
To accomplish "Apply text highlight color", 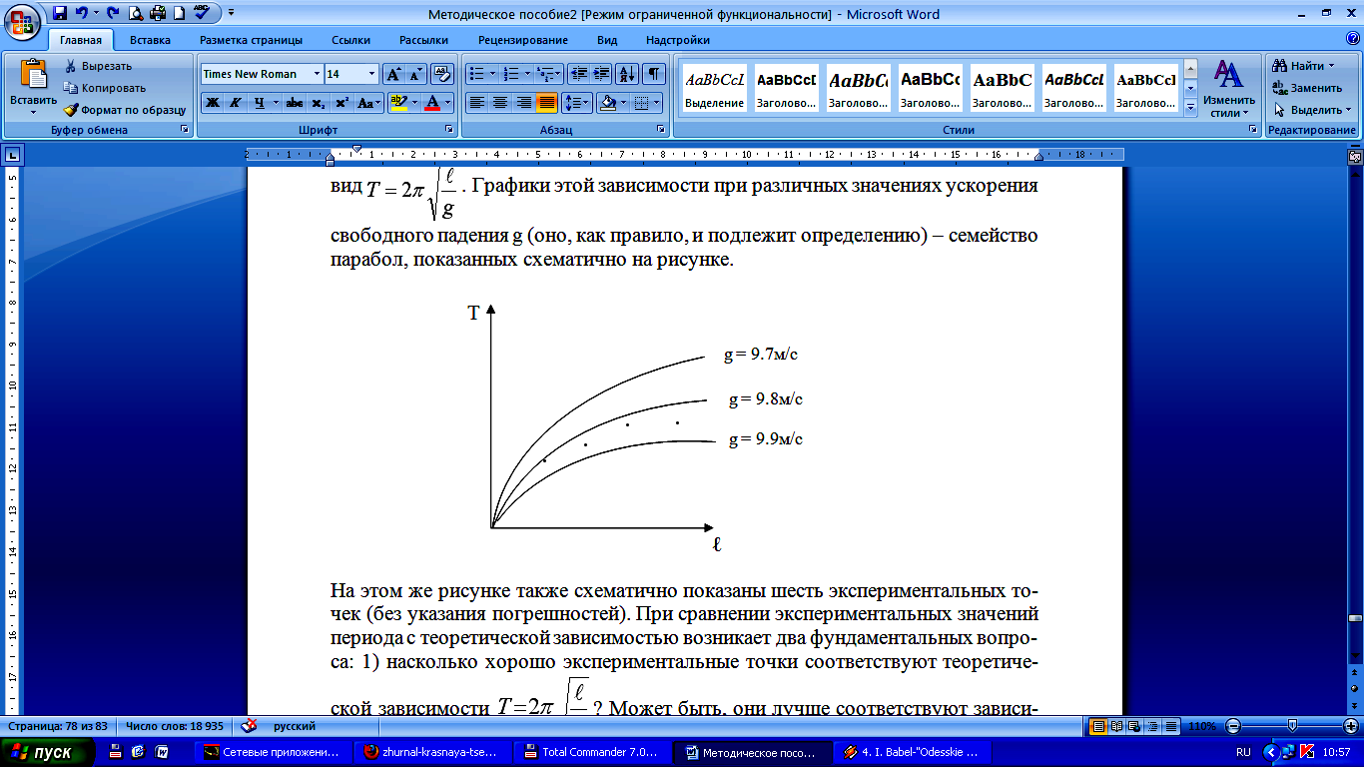I will point(397,102).
